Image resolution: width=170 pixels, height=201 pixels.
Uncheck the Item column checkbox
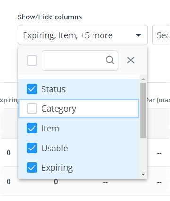point(32,128)
